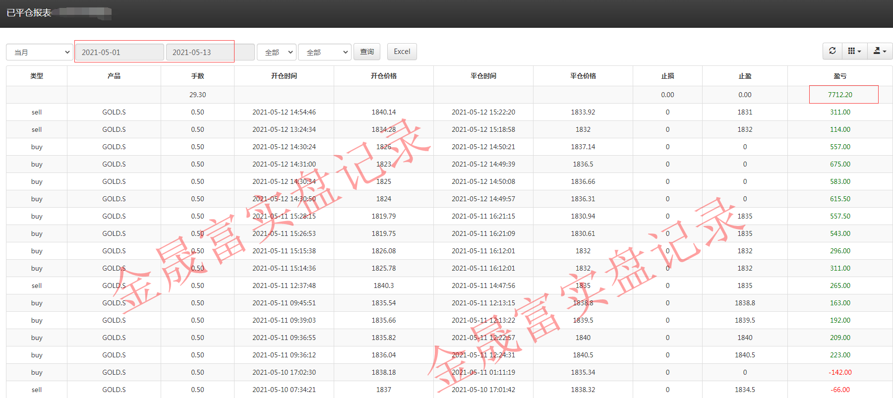893x398 pixels.
Task: Sort by the 类型 column header
Action: [x=37, y=76]
